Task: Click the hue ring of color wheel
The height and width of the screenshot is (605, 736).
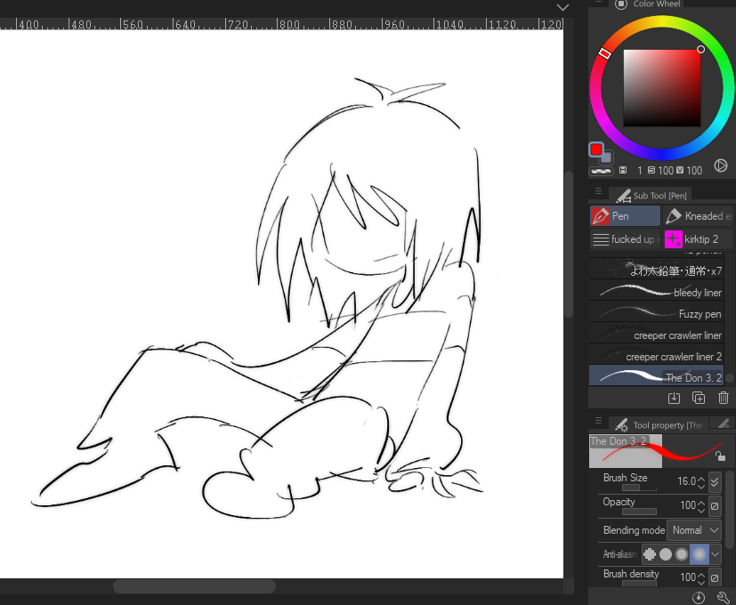Action: tap(662, 21)
